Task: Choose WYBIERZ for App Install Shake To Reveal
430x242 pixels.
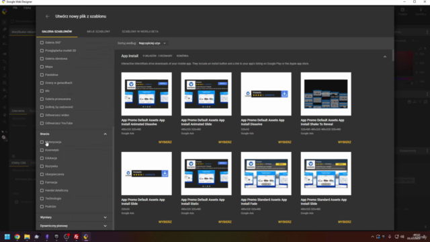Action: tap(345, 142)
